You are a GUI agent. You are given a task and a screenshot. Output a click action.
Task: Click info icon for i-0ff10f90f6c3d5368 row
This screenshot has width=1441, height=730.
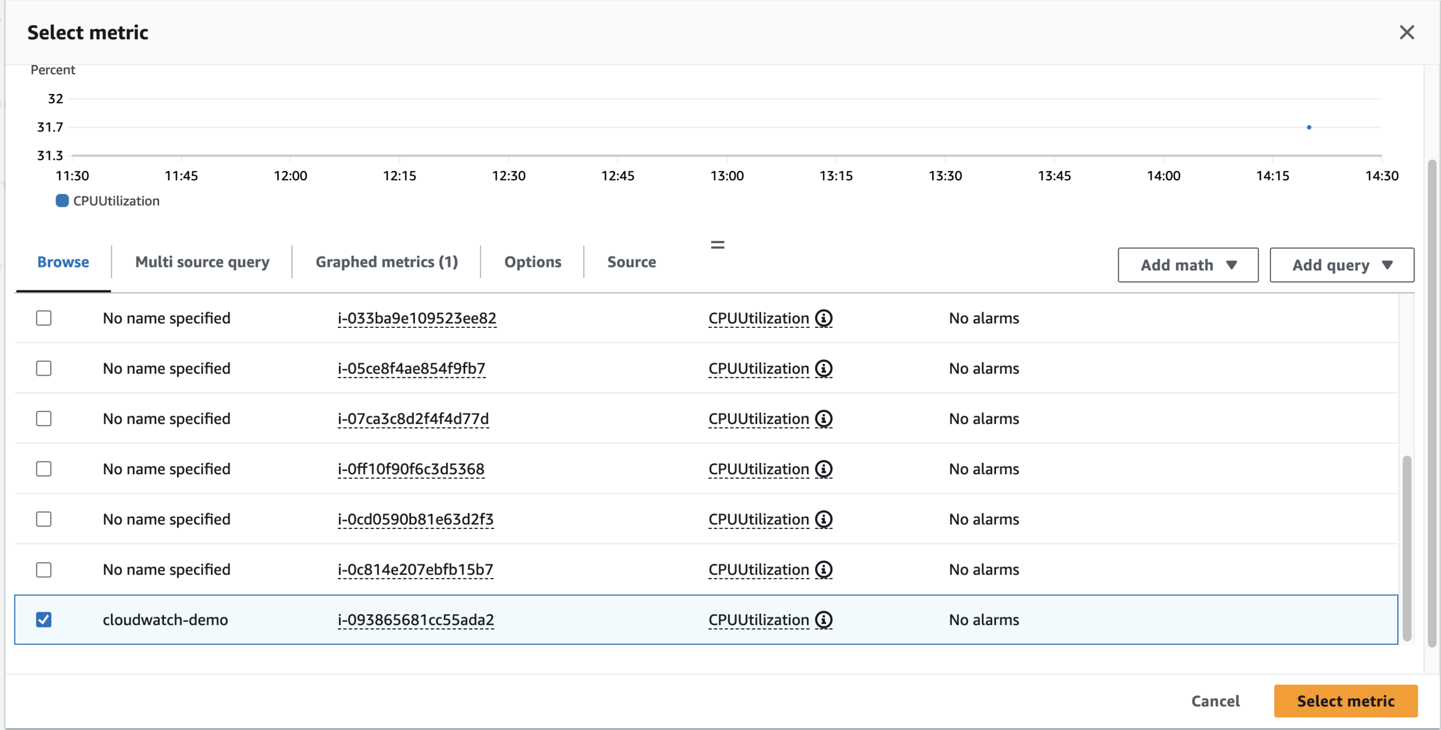(824, 469)
